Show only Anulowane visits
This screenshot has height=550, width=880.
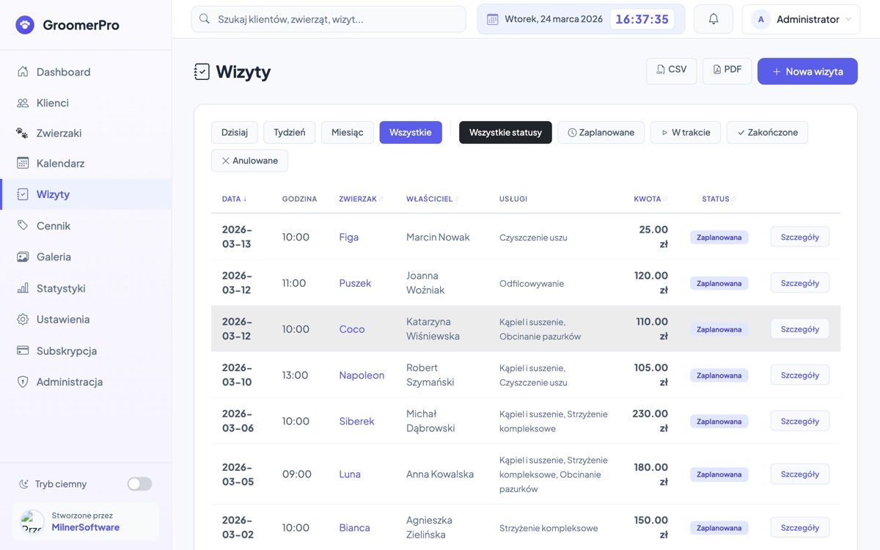tap(249, 161)
